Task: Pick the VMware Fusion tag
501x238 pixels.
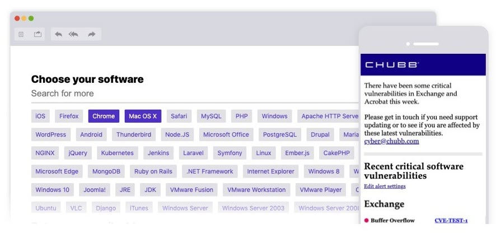Action: click(x=191, y=190)
